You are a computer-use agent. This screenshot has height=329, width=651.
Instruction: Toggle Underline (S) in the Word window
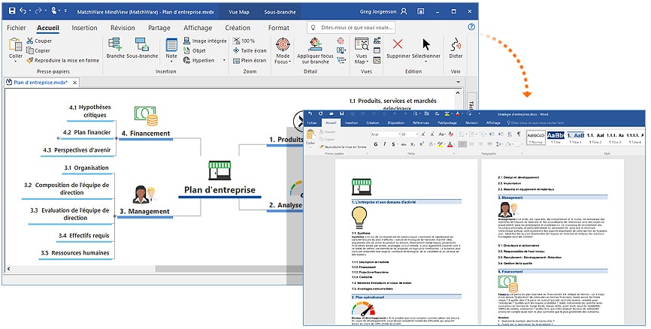click(394, 144)
